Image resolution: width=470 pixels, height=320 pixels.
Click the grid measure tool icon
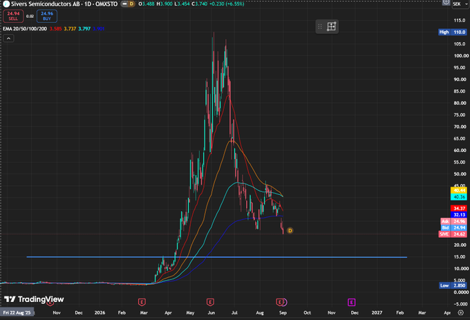(x=331, y=26)
